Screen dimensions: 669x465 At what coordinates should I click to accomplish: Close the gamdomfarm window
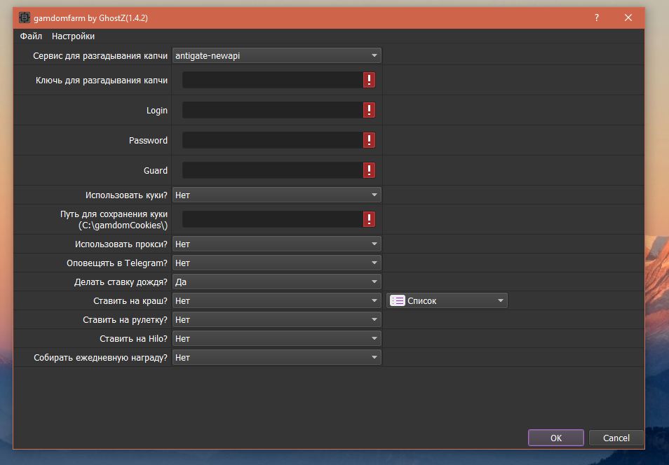click(x=628, y=18)
